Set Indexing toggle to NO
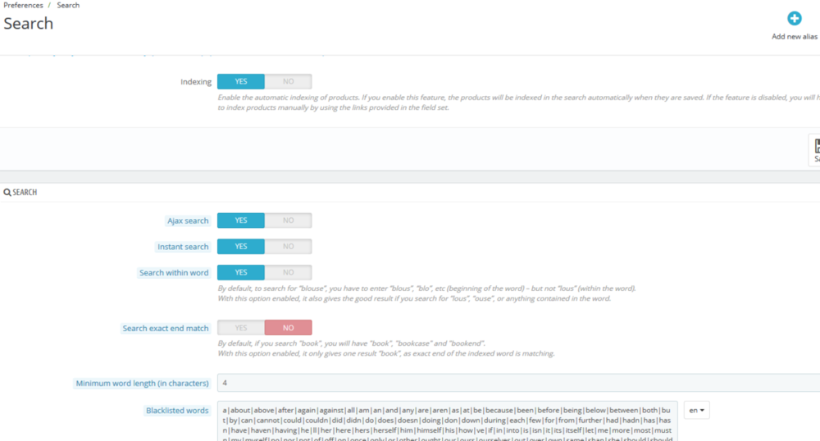This screenshot has height=441, width=820. (288, 82)
